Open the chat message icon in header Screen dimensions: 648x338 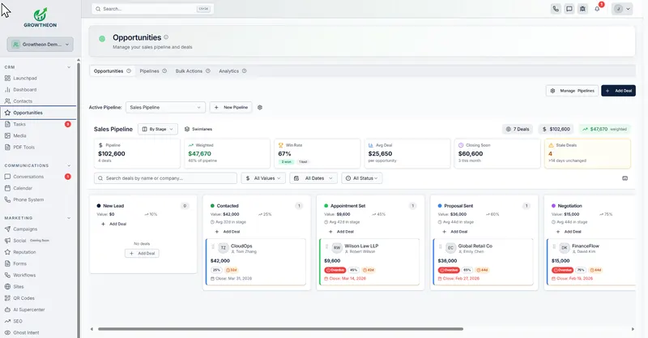point(569,9)
